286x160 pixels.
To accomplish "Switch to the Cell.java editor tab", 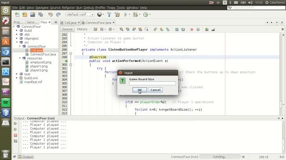I will tap(70, 23).
